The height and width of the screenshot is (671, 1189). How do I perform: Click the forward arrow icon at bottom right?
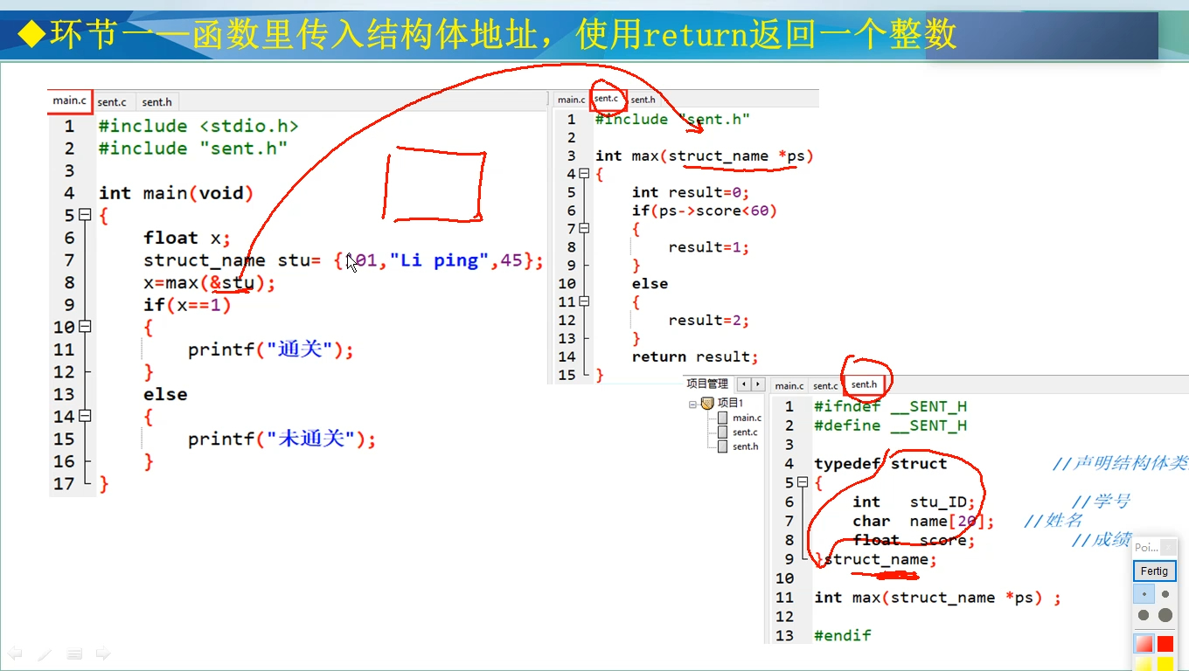pos(101,654)
